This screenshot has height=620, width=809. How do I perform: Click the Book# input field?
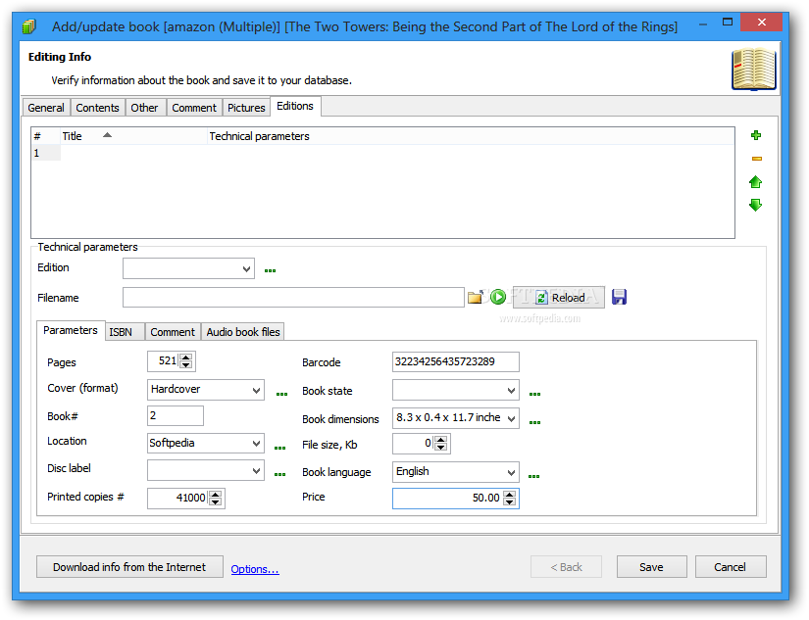[176, 416]
